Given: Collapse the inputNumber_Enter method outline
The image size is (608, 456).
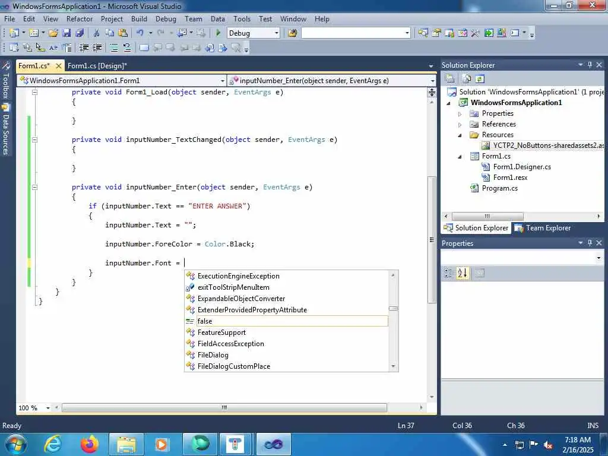Looking at the screenshot, I should [34, 187].
